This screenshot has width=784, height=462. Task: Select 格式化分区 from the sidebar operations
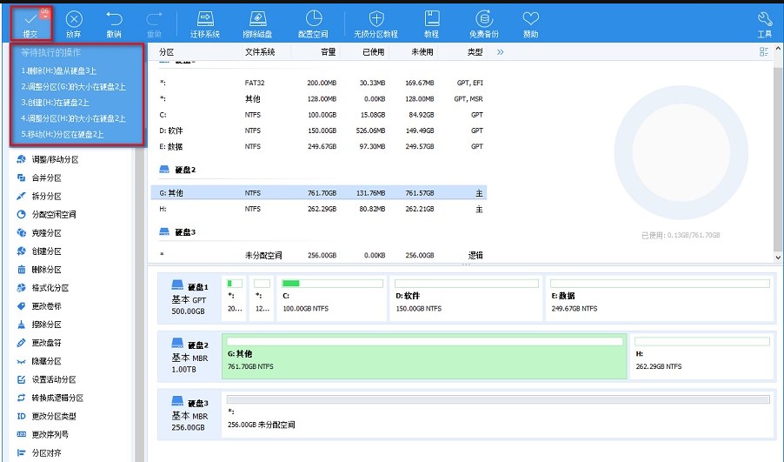(x=50, y=288)
